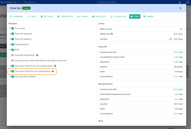Open the Validation tab
Screen dimensions: 191x129
coord(118,17)
